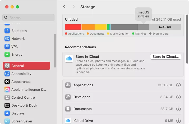Click the Bluetooth icon in sidebar

(7, 31)
